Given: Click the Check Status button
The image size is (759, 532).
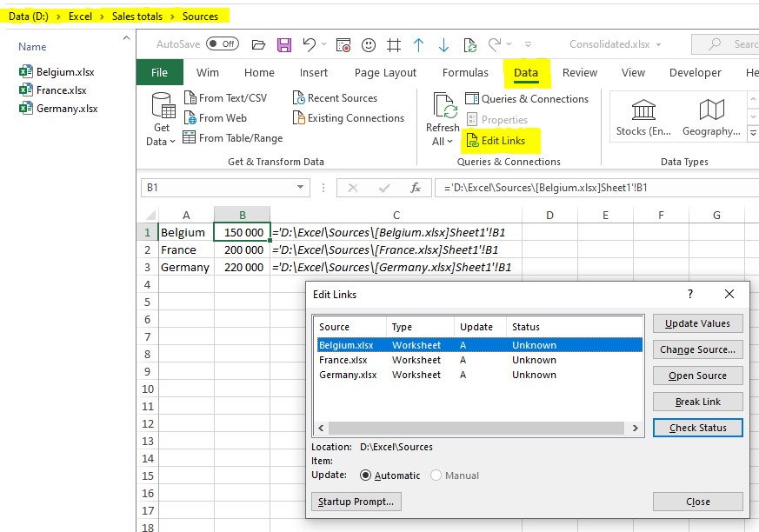Looking at the screenshot, I should pyautogui.click(x=697, y=428).
